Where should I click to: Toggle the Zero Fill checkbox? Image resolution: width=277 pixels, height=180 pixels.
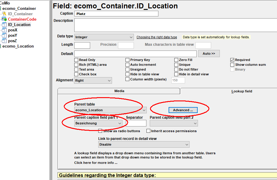[176, 60]
